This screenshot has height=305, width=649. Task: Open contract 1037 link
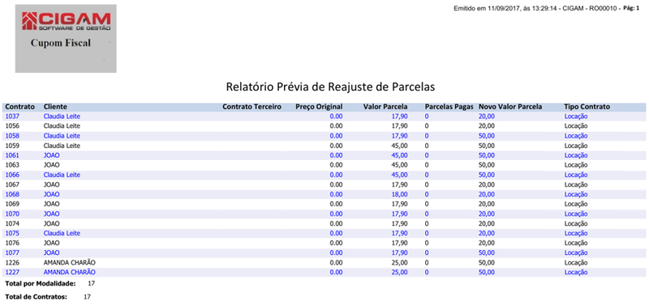pyautogui.click(x=12, y=116)
